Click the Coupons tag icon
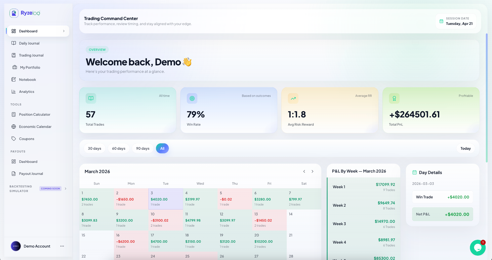 pos(14,138)
